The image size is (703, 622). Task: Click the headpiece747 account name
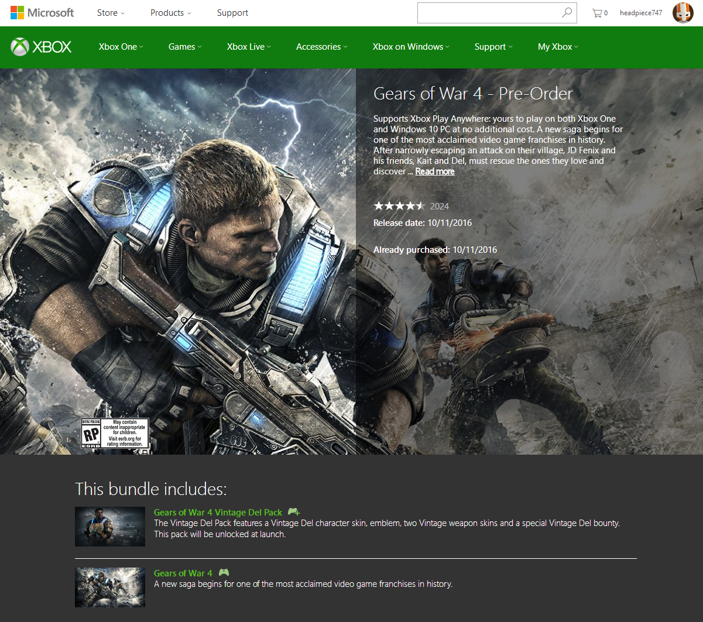(x=641, y=13)
